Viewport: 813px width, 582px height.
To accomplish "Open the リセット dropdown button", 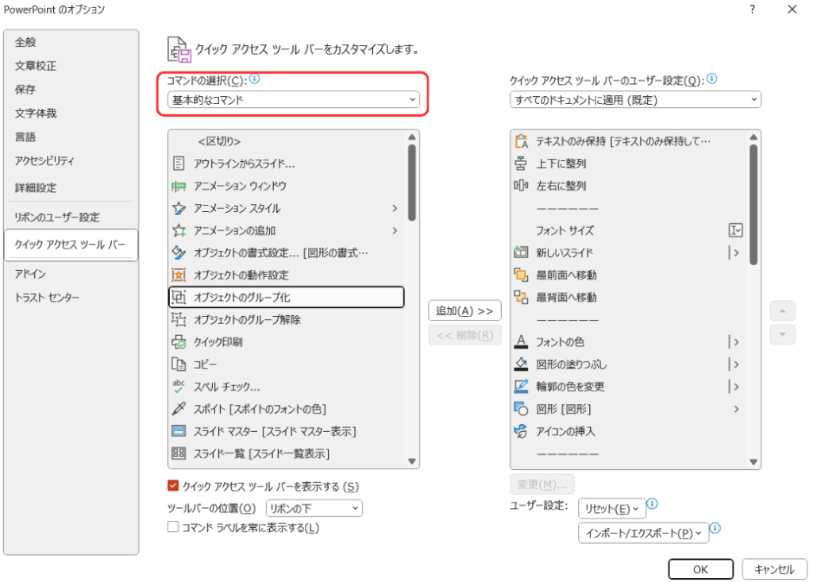I will pyautogui.click(x=612, y=509).
